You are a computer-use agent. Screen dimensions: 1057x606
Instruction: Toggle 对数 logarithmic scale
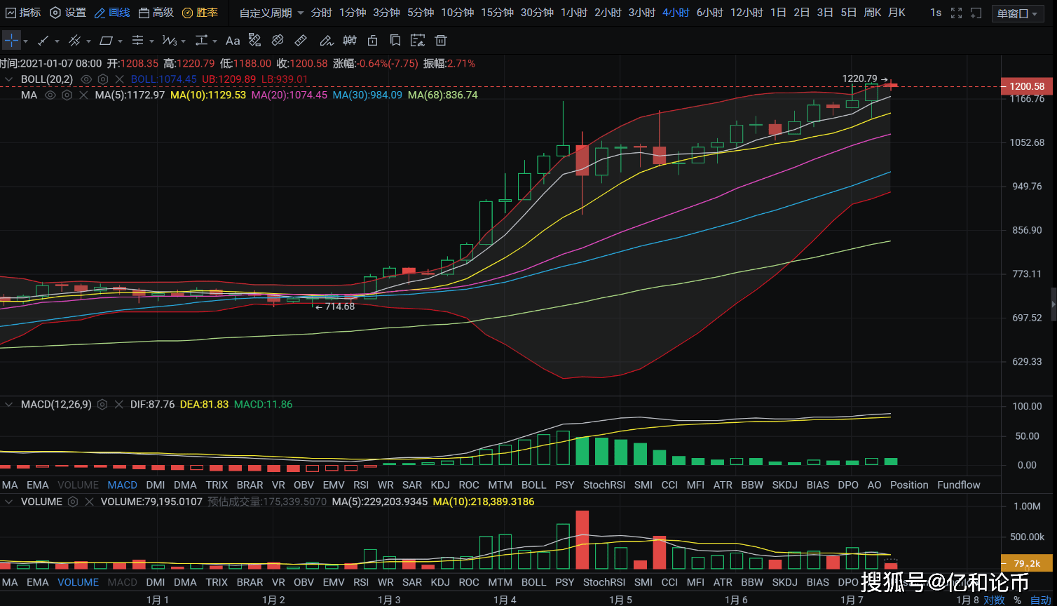[994, 600]
